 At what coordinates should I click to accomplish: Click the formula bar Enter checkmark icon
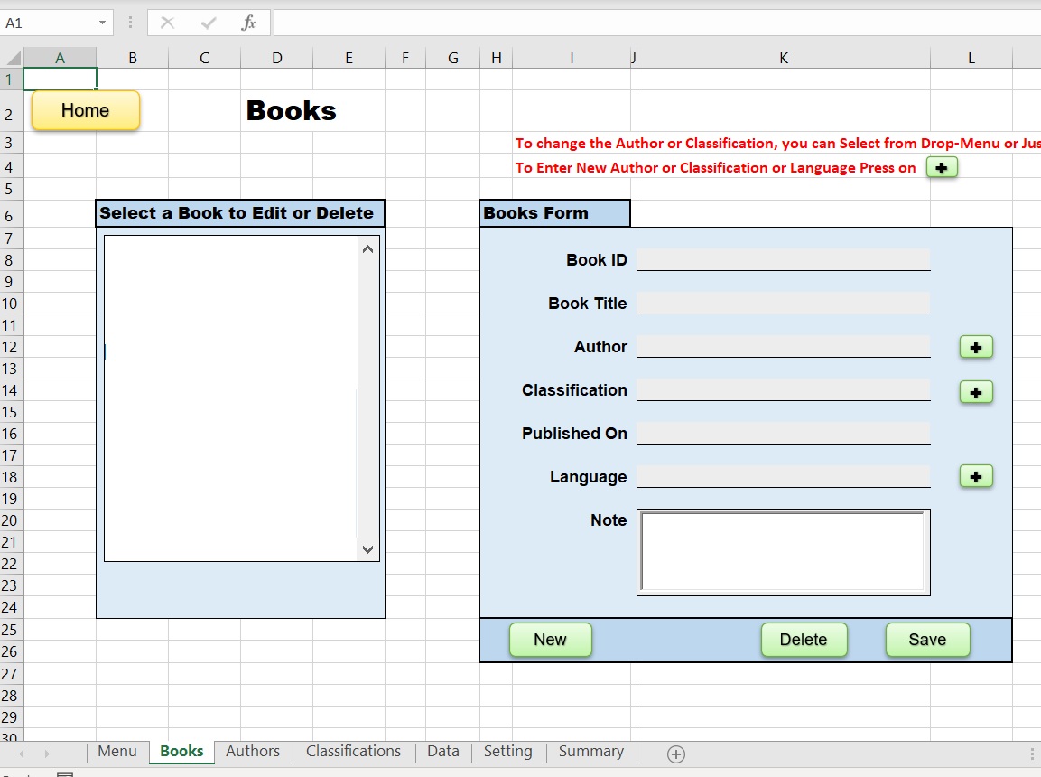tap(209, 23)
